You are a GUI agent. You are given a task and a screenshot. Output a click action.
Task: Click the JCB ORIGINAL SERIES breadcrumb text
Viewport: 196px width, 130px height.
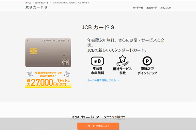coord(71,3)
